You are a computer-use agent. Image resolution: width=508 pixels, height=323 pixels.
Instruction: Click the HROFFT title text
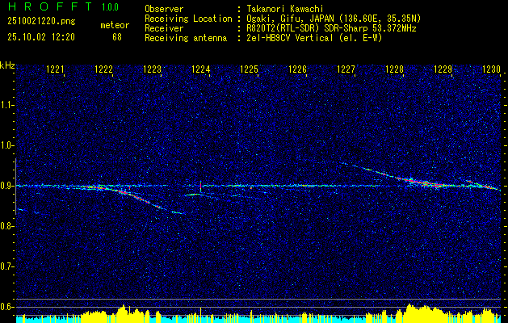coord(50,6)
